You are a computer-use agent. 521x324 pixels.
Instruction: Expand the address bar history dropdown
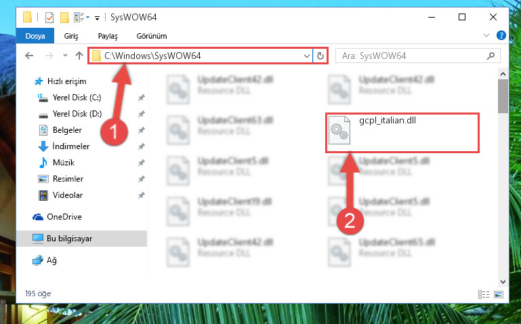(307, 56)
